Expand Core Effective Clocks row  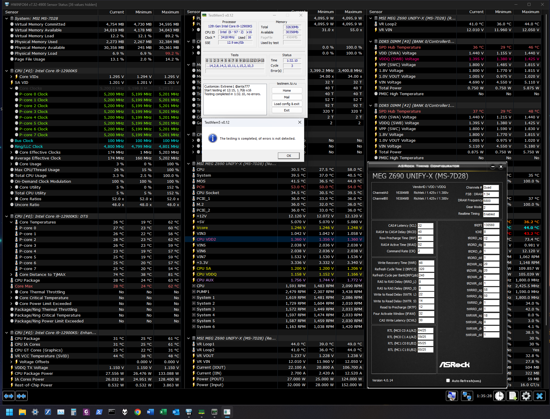coord(11,152)
